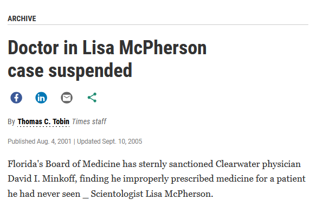Click the 'Times staff' byline text
The height and width of the screenshot is (212, 310).
pos(89,121)
